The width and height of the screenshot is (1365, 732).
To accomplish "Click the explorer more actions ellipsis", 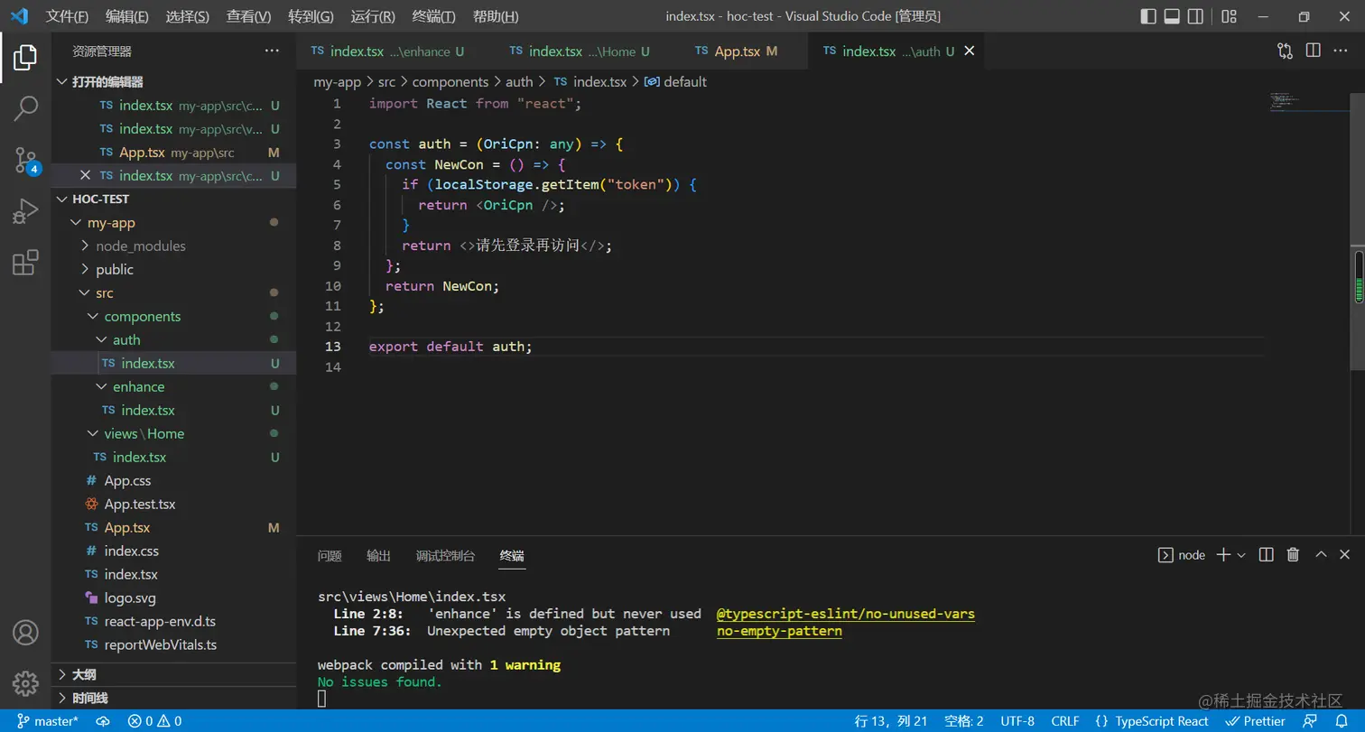I will 272,51.
